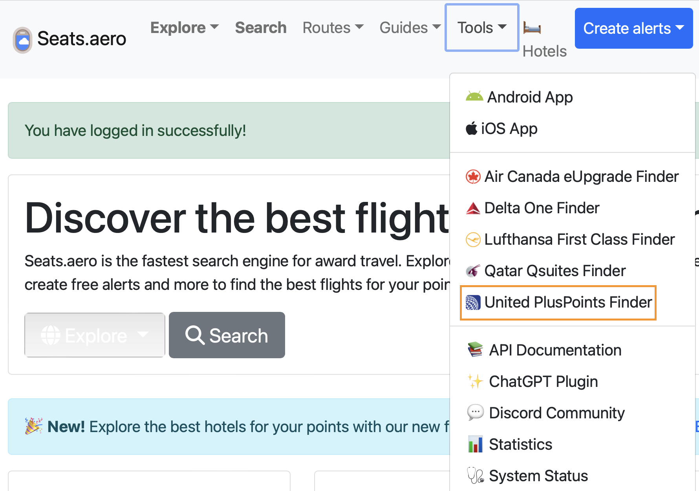This screenshot has height=491, width=699.
Task: Click the Seats.aero airplane window logo
Action: click(22, 39)
